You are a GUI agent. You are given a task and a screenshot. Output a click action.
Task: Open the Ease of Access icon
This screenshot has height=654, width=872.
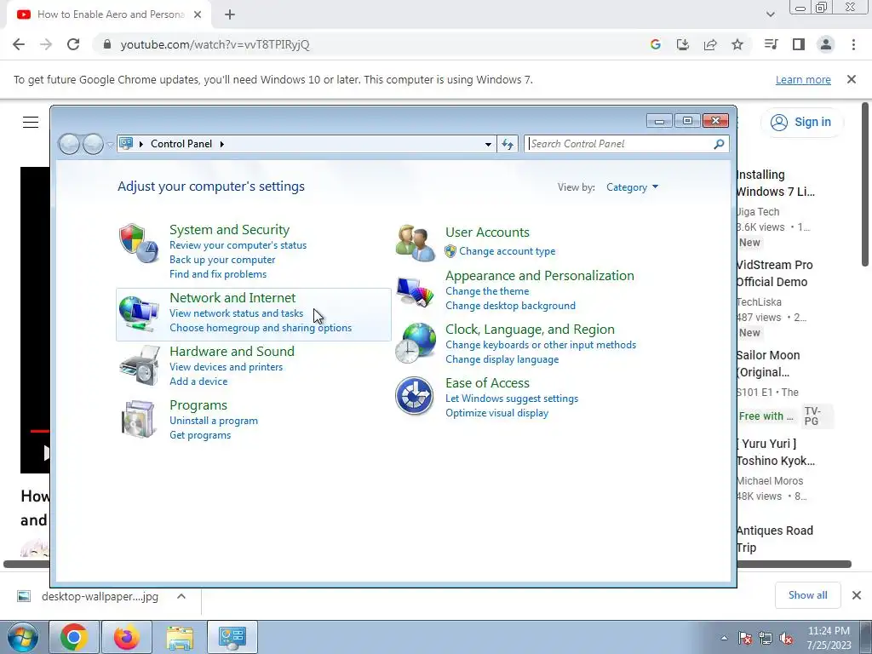point(415,396)
